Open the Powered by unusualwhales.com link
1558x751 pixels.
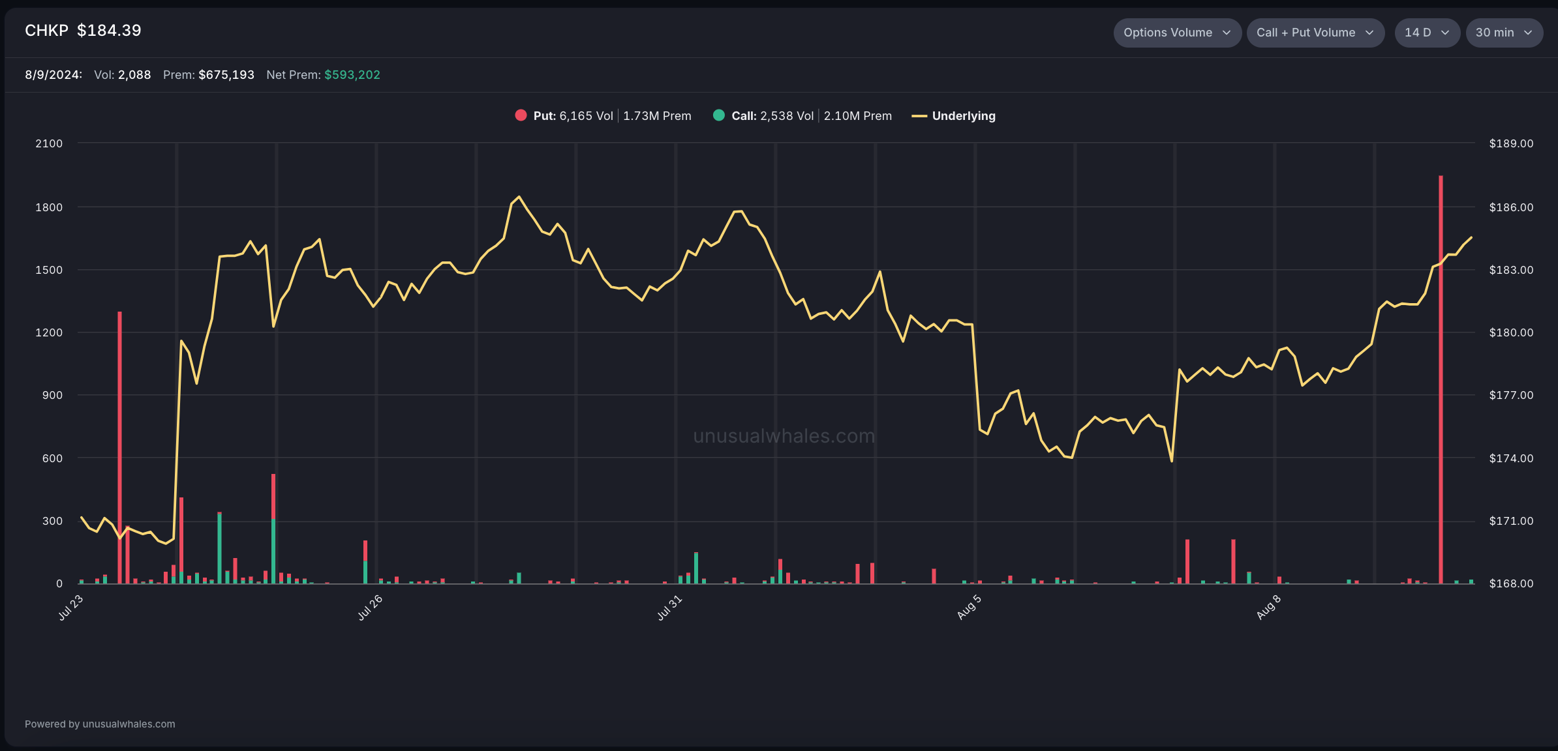100,724
